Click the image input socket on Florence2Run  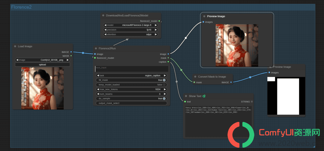[x=95, y=54]
